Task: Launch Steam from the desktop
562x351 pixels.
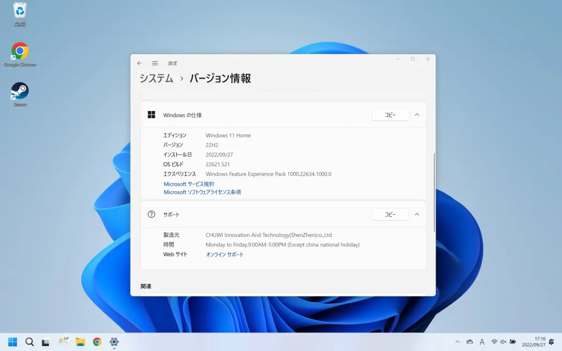Action: [x=19, y=91]
